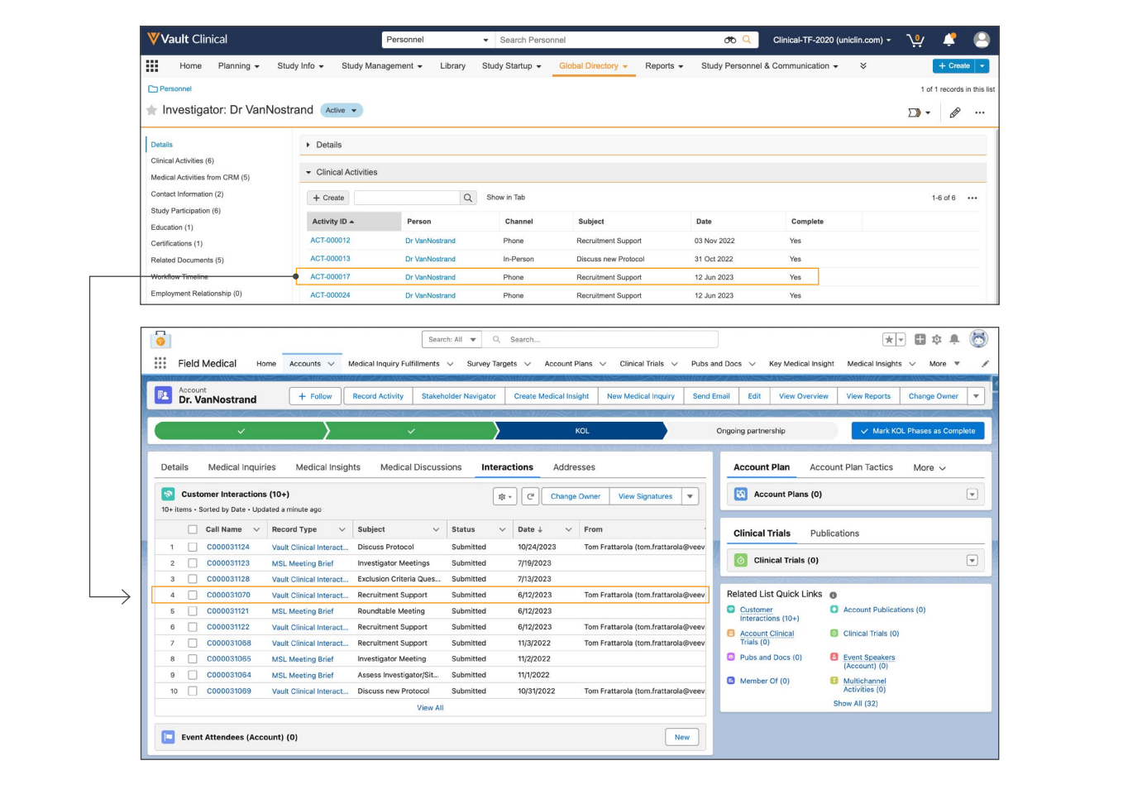Star the Investigator Dr VanNostrand record
Viewport: 1123px width, 794px height.
[x=152, y=110]
